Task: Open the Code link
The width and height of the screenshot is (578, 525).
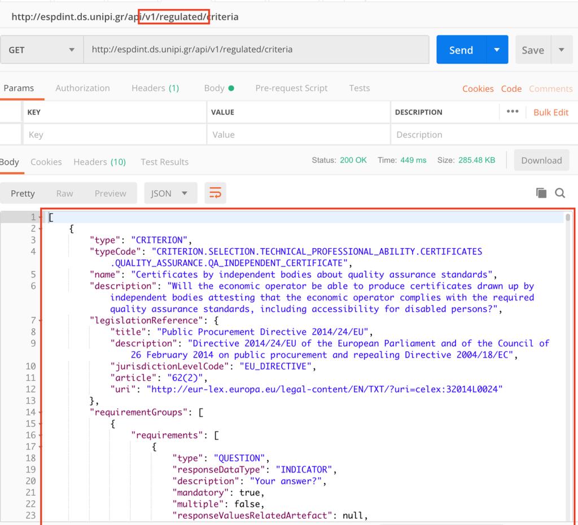Action: (x=511, y=89)
